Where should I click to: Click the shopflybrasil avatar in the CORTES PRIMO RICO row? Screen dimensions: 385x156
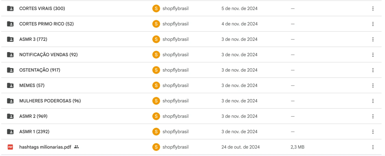(x=156, y=24)
